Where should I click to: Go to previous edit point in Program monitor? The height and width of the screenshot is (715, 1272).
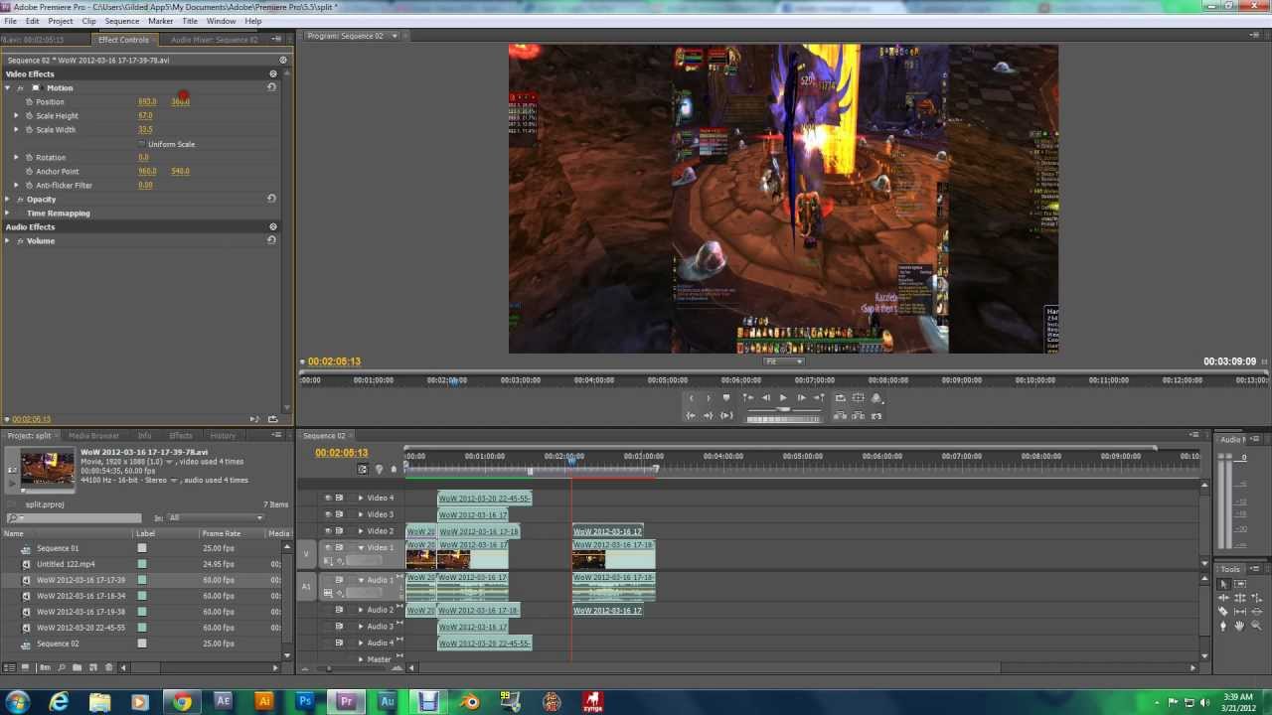coord(747,397)
